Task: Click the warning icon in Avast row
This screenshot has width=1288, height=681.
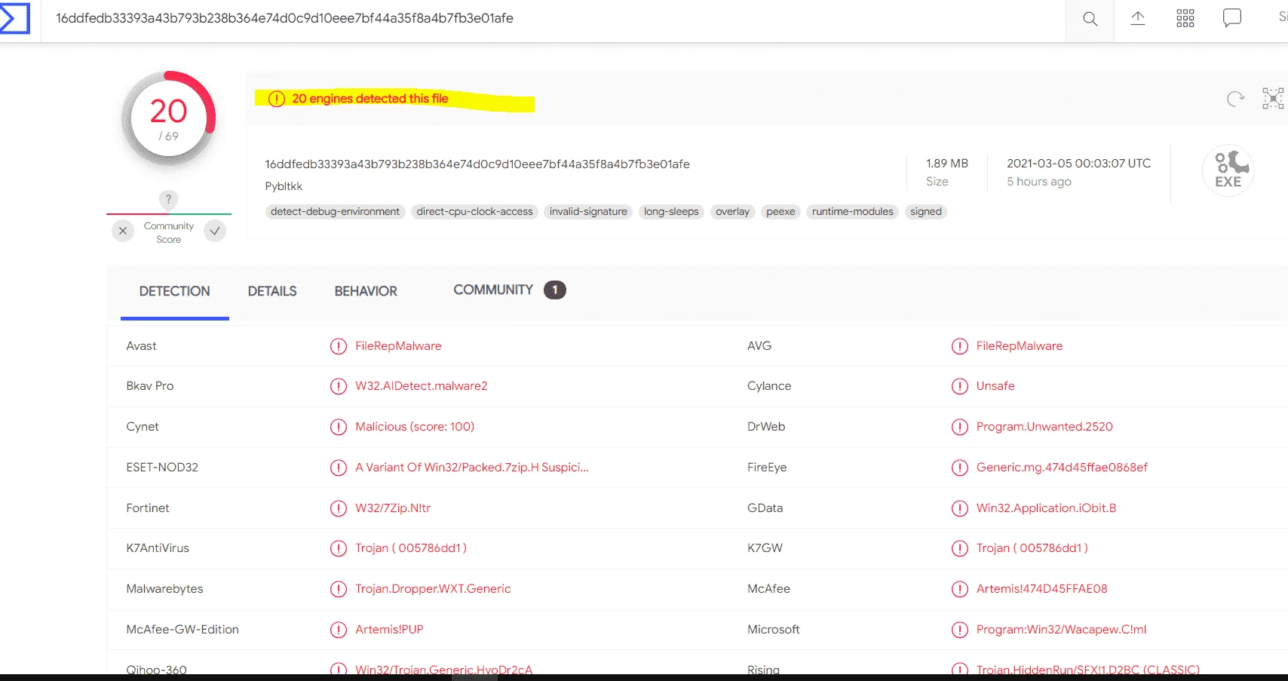Action: point(339,346)
